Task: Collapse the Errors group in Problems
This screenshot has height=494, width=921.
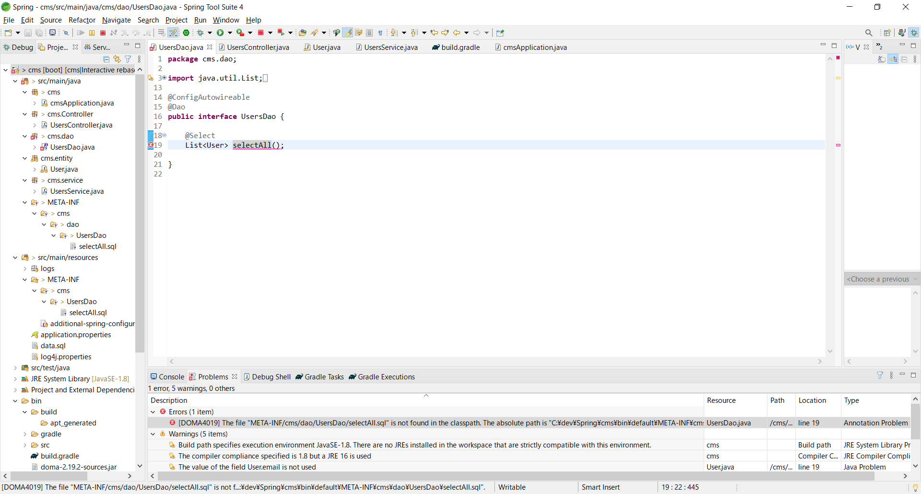Action: tap(153, 412)
